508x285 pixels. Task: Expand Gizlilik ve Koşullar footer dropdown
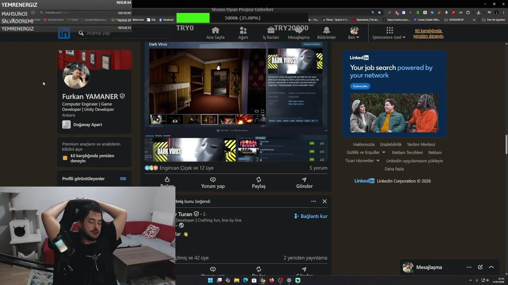(366, 152)
